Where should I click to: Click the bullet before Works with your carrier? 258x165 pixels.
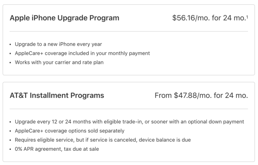click(10, 63)
